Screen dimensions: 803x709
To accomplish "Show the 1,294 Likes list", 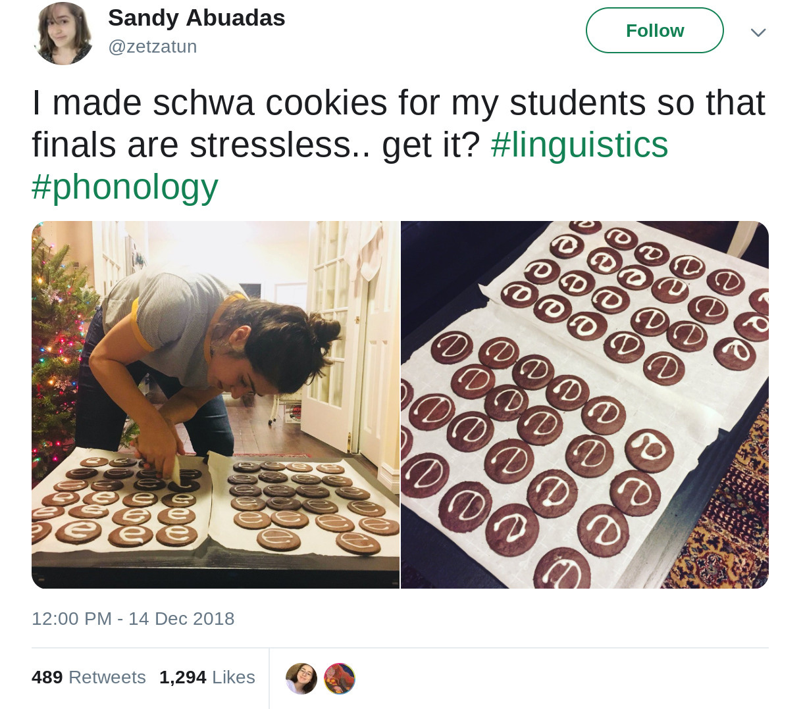I will (x=207, y=677).
